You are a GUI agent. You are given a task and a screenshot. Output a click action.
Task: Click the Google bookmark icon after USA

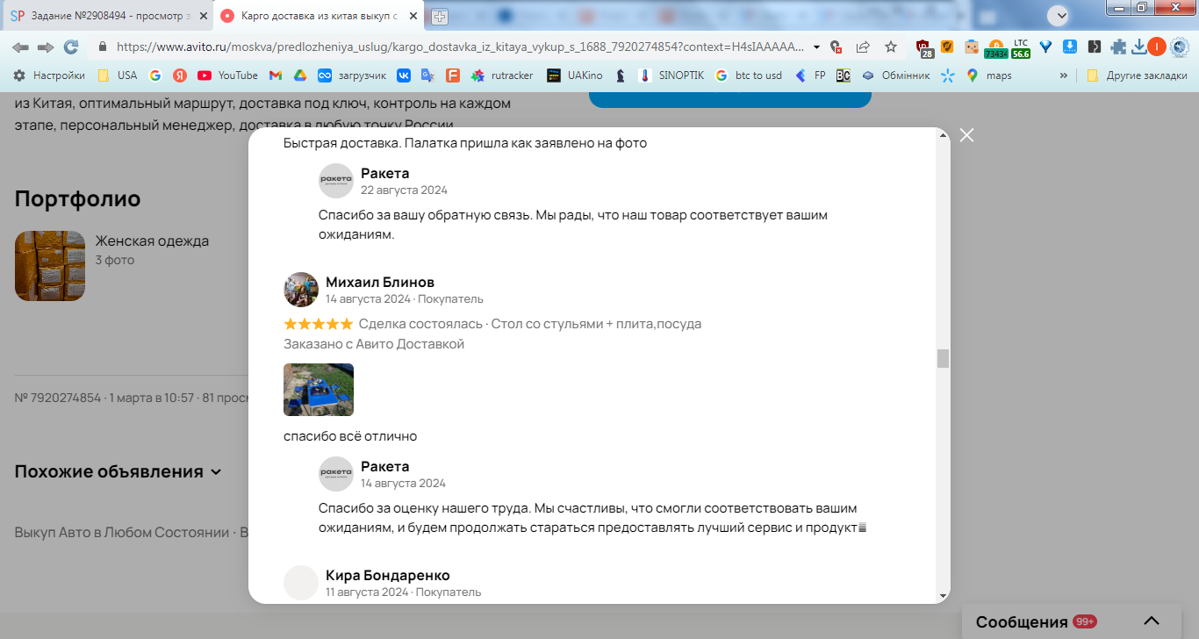(x=155, y=75)
